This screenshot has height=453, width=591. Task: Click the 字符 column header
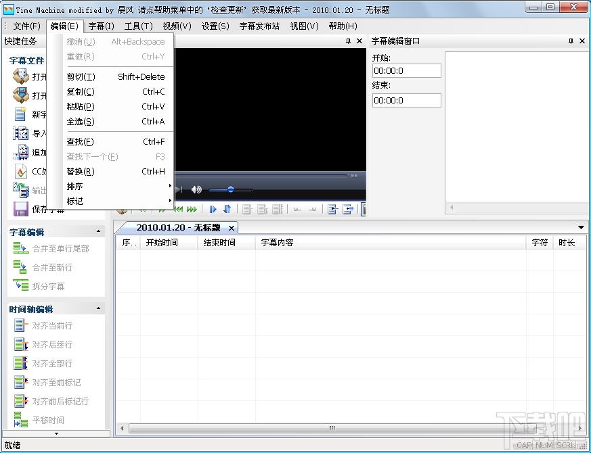[x=540, y=243]
